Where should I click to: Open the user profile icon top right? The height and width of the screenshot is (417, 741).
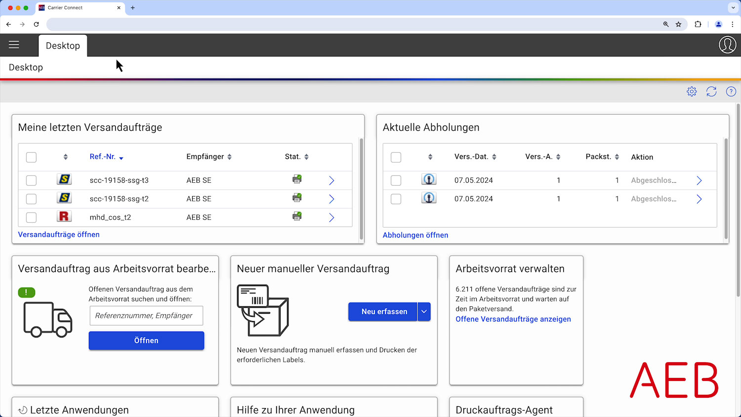click(727, 45)
